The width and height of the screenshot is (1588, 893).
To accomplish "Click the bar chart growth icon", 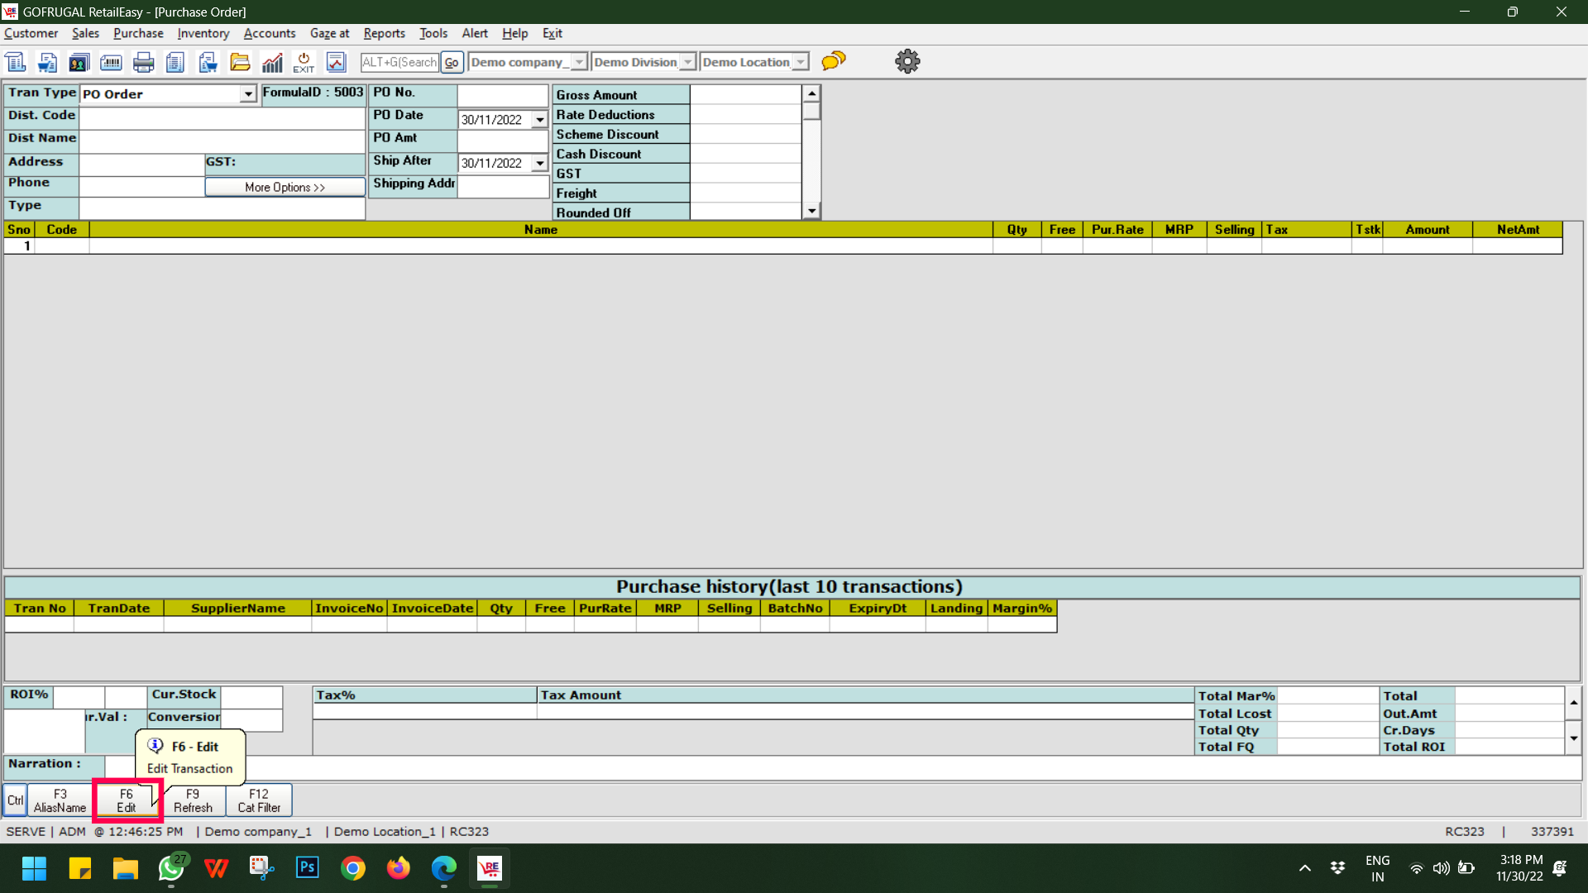I will point(272,62).
